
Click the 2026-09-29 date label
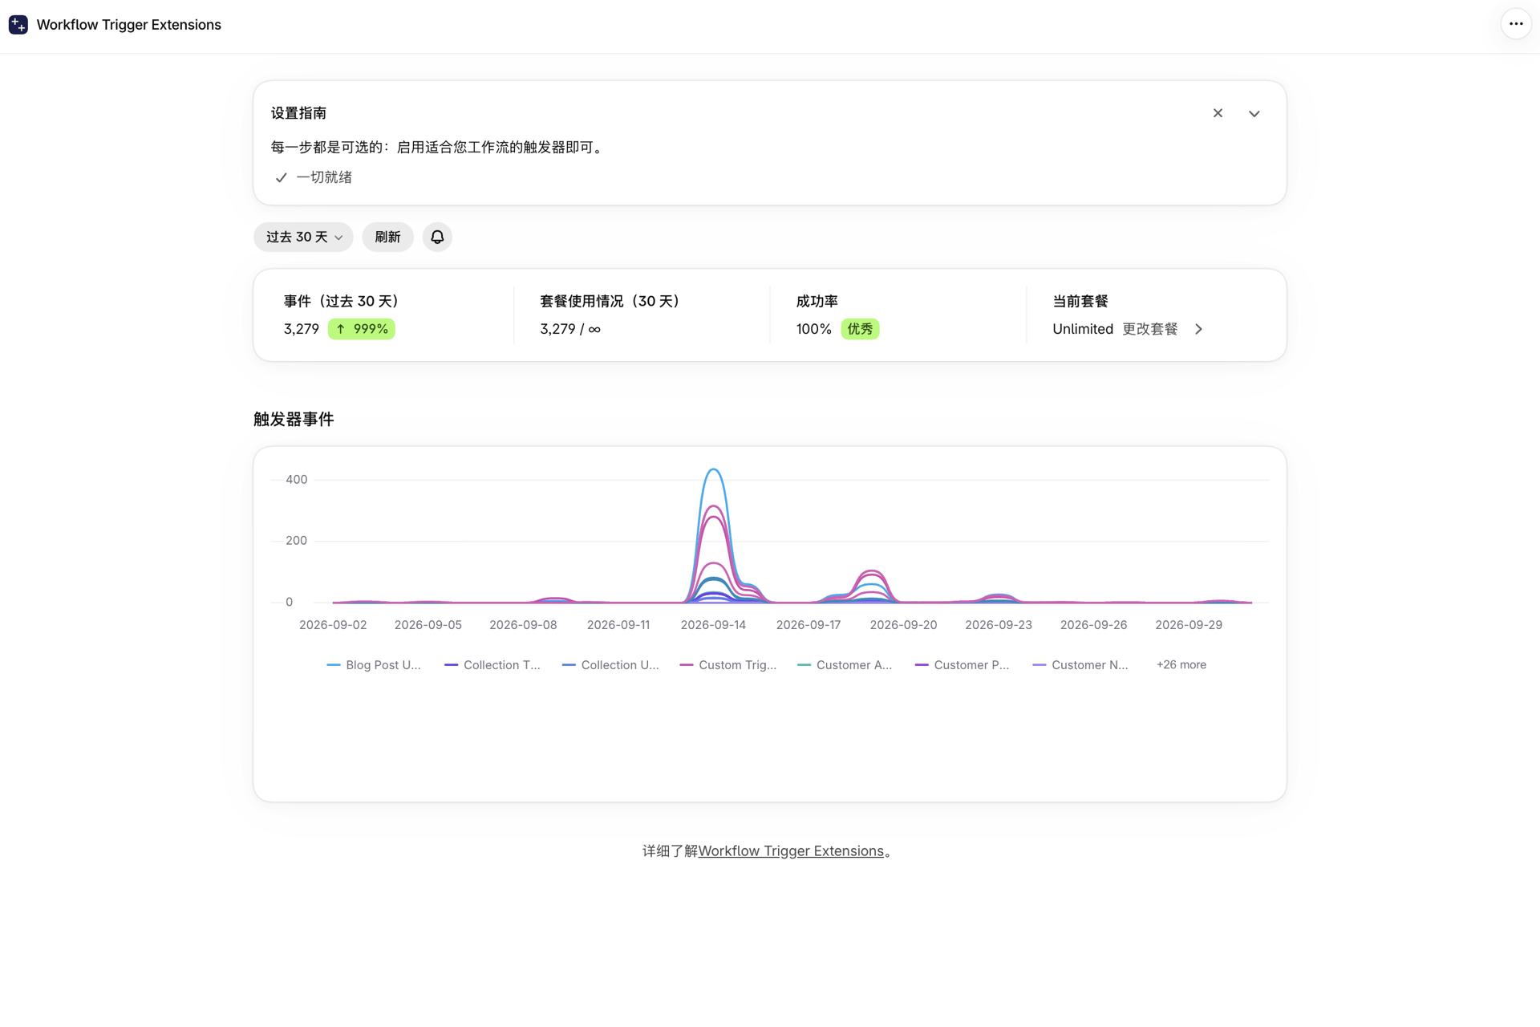[1189, 625]
